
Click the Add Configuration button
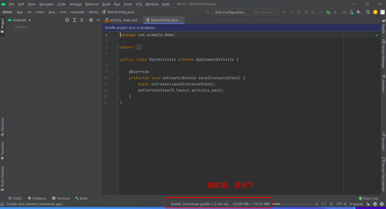pyautogui.click(x=231, y=12)
